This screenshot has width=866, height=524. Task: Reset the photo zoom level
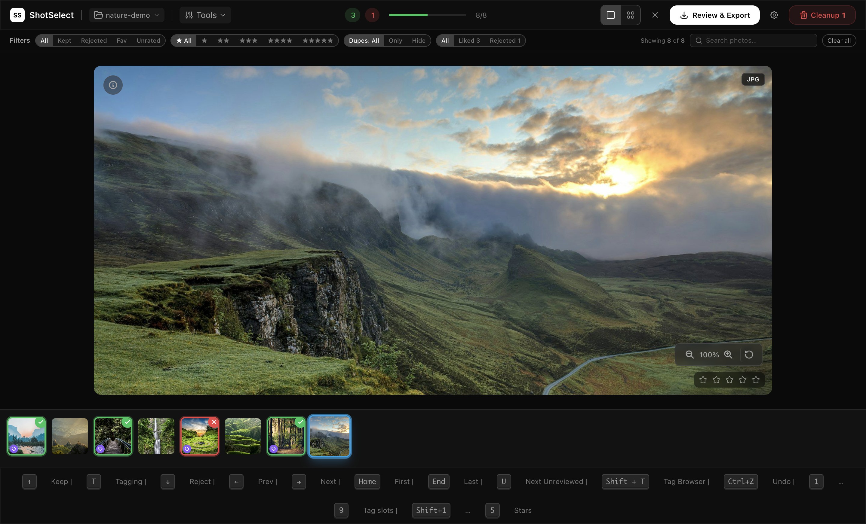click(749, 354)
